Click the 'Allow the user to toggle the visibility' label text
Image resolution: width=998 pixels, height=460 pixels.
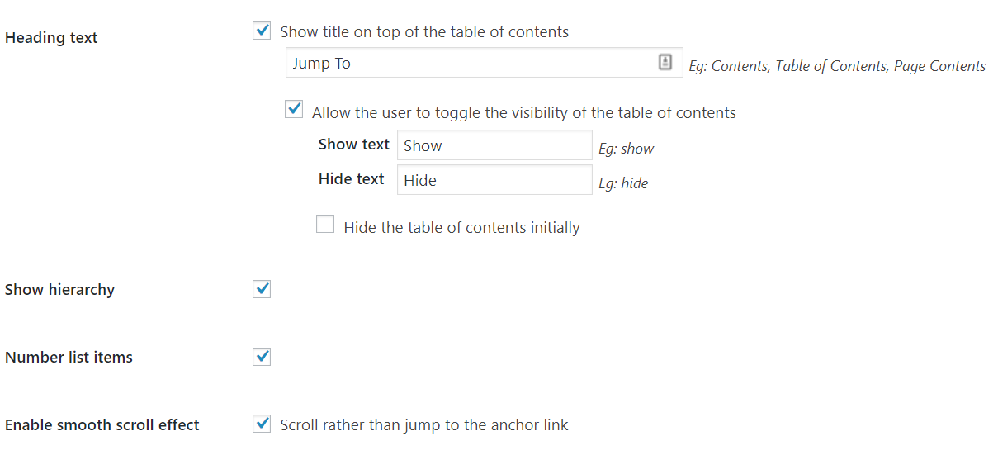[x=523, y=112]
